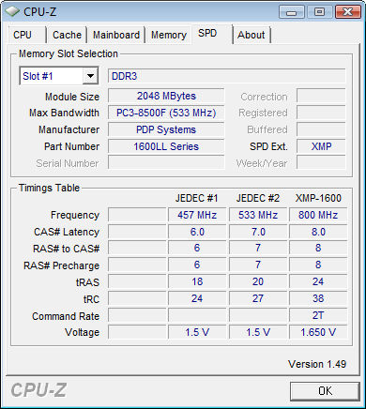Image resolution: width=366 pixels, height=409 pixels.
Task: Click the PDP Systems manufacturer field
Action: [x=166, y=129]
